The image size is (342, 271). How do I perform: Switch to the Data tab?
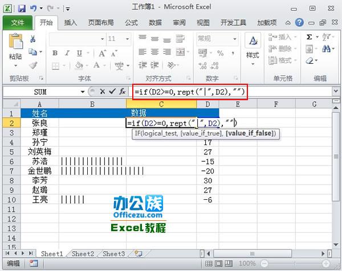(x=155, y=23)
